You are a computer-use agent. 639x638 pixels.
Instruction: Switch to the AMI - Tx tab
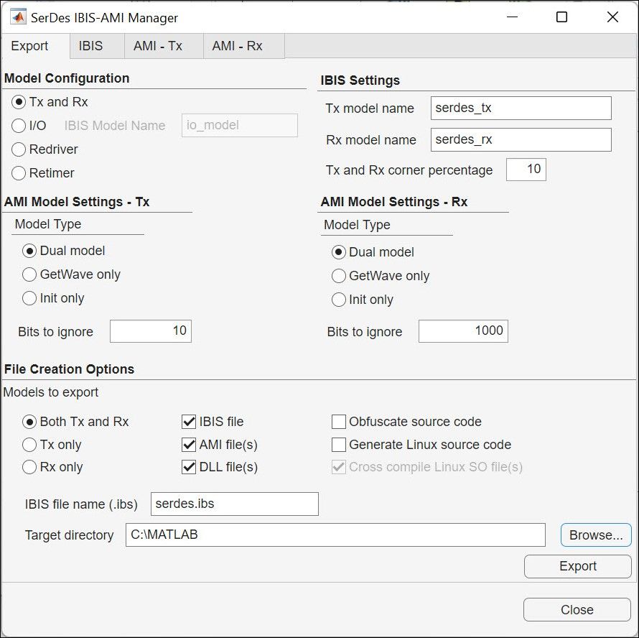point(159,46)
